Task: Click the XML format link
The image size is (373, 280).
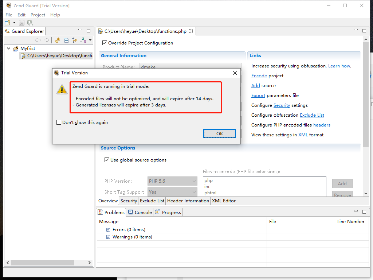Action: pos(303,135)
